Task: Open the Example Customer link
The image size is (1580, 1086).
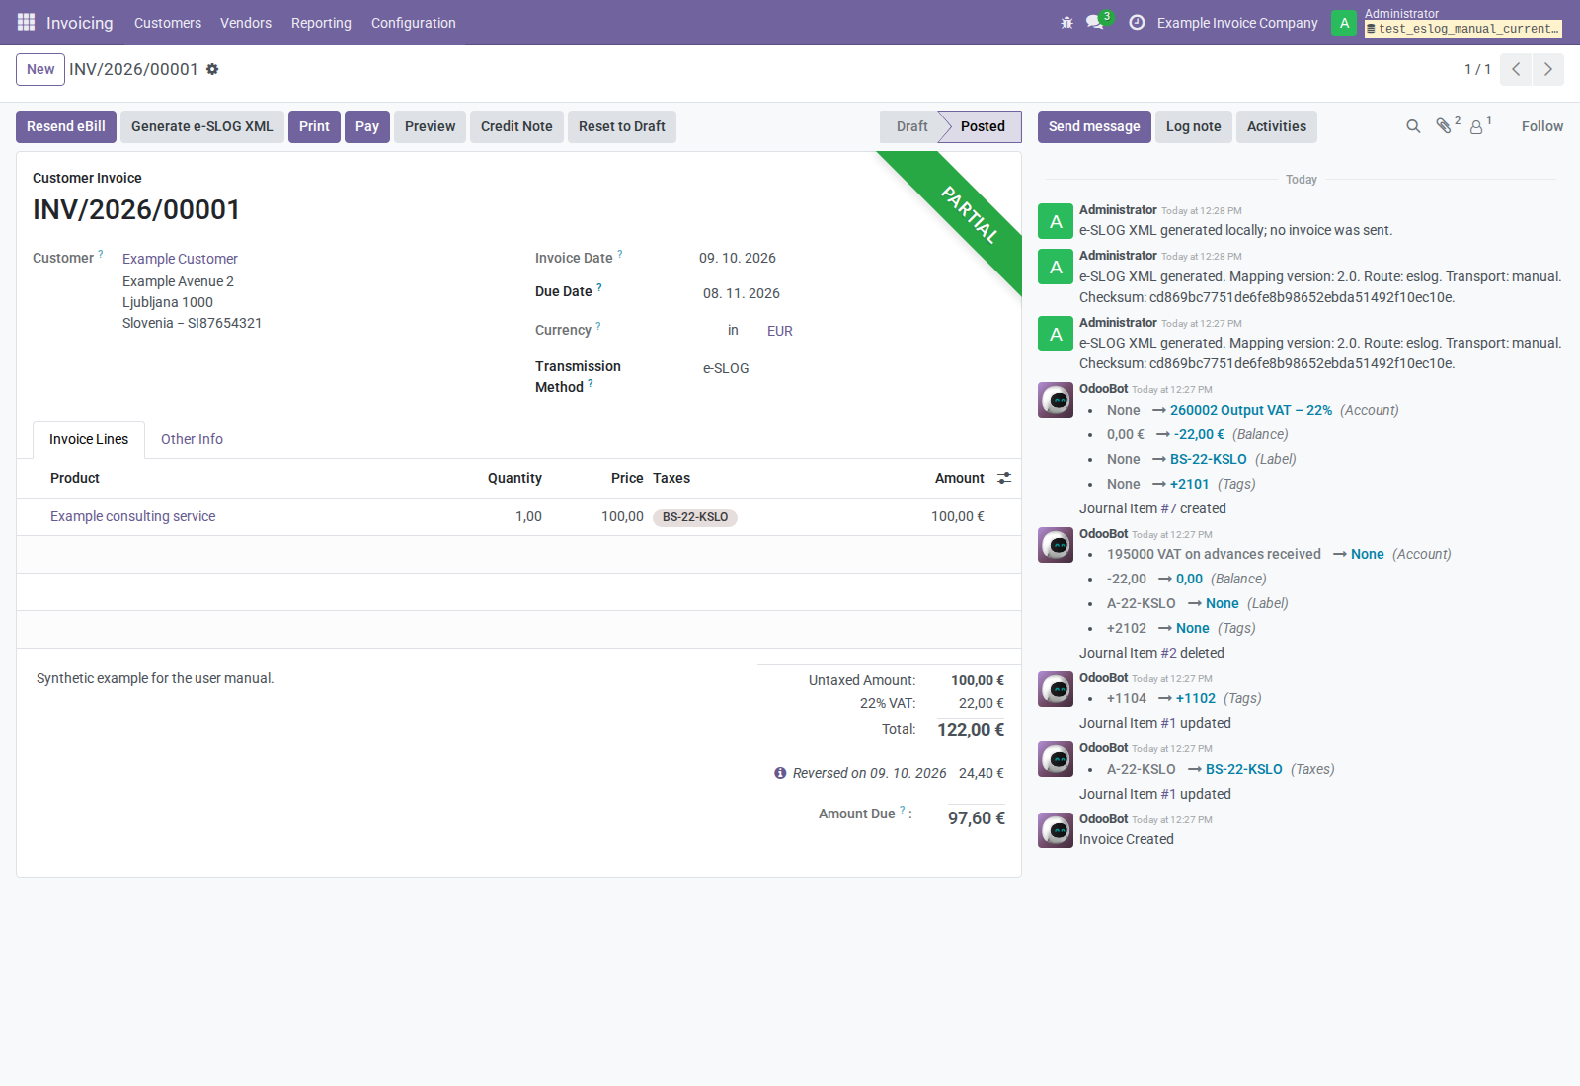Action: click(180, 259)
